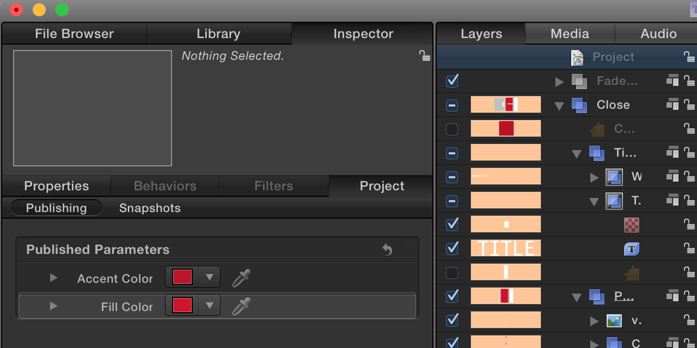Click the TITLE layer timeline thumbnail
The height and width of the screenshot is (348, 697).
coord(505,248)
